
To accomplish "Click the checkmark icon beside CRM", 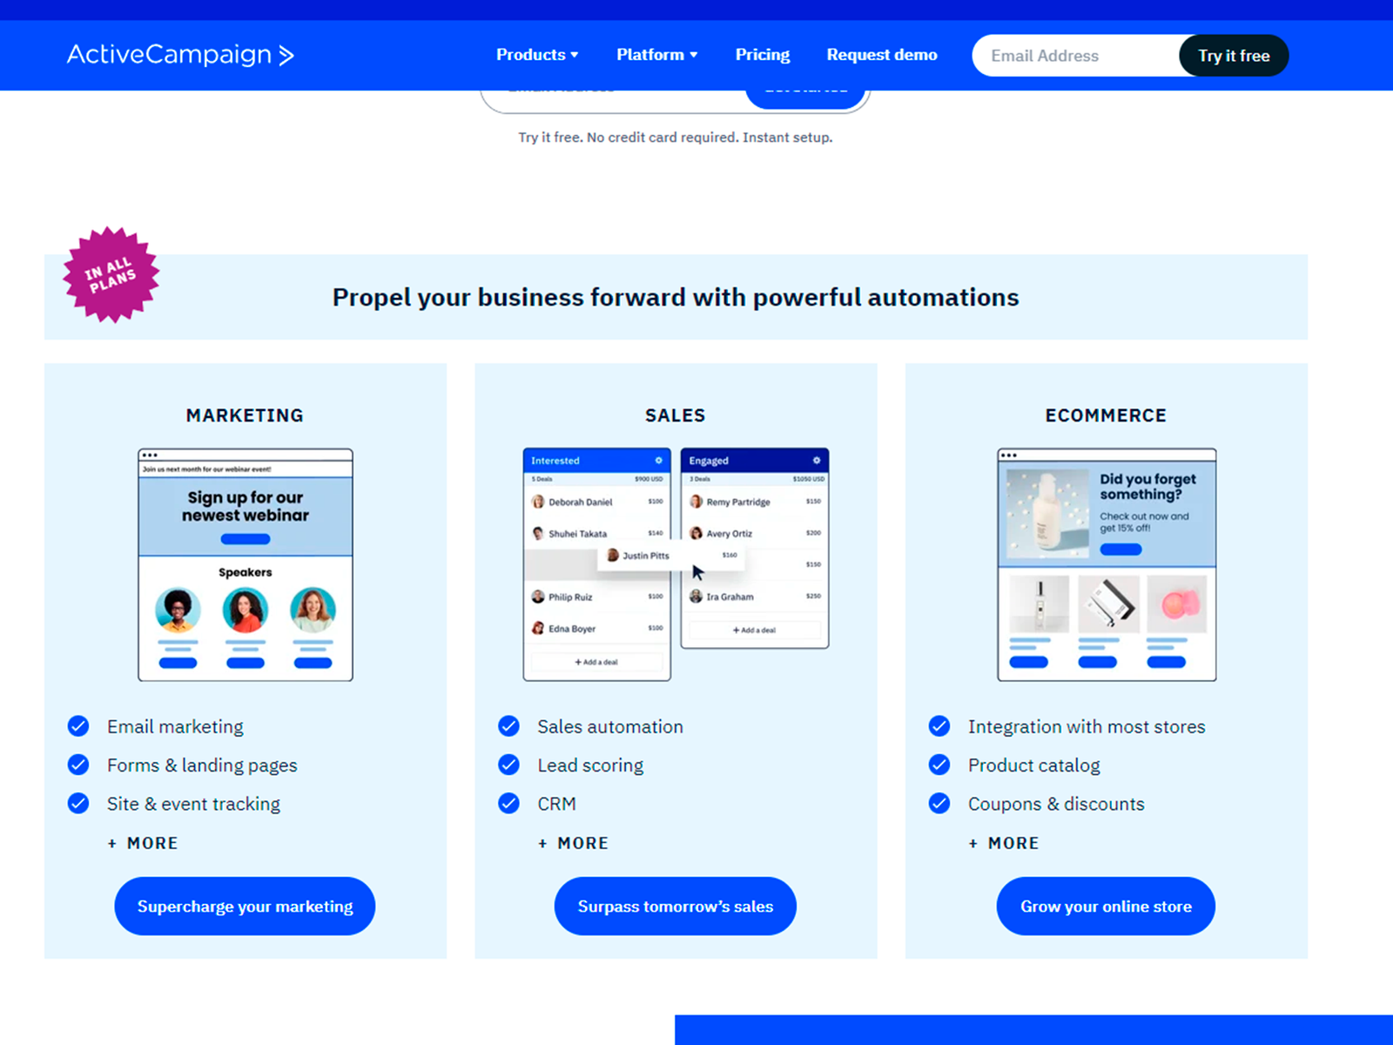I will pos(508,803).
